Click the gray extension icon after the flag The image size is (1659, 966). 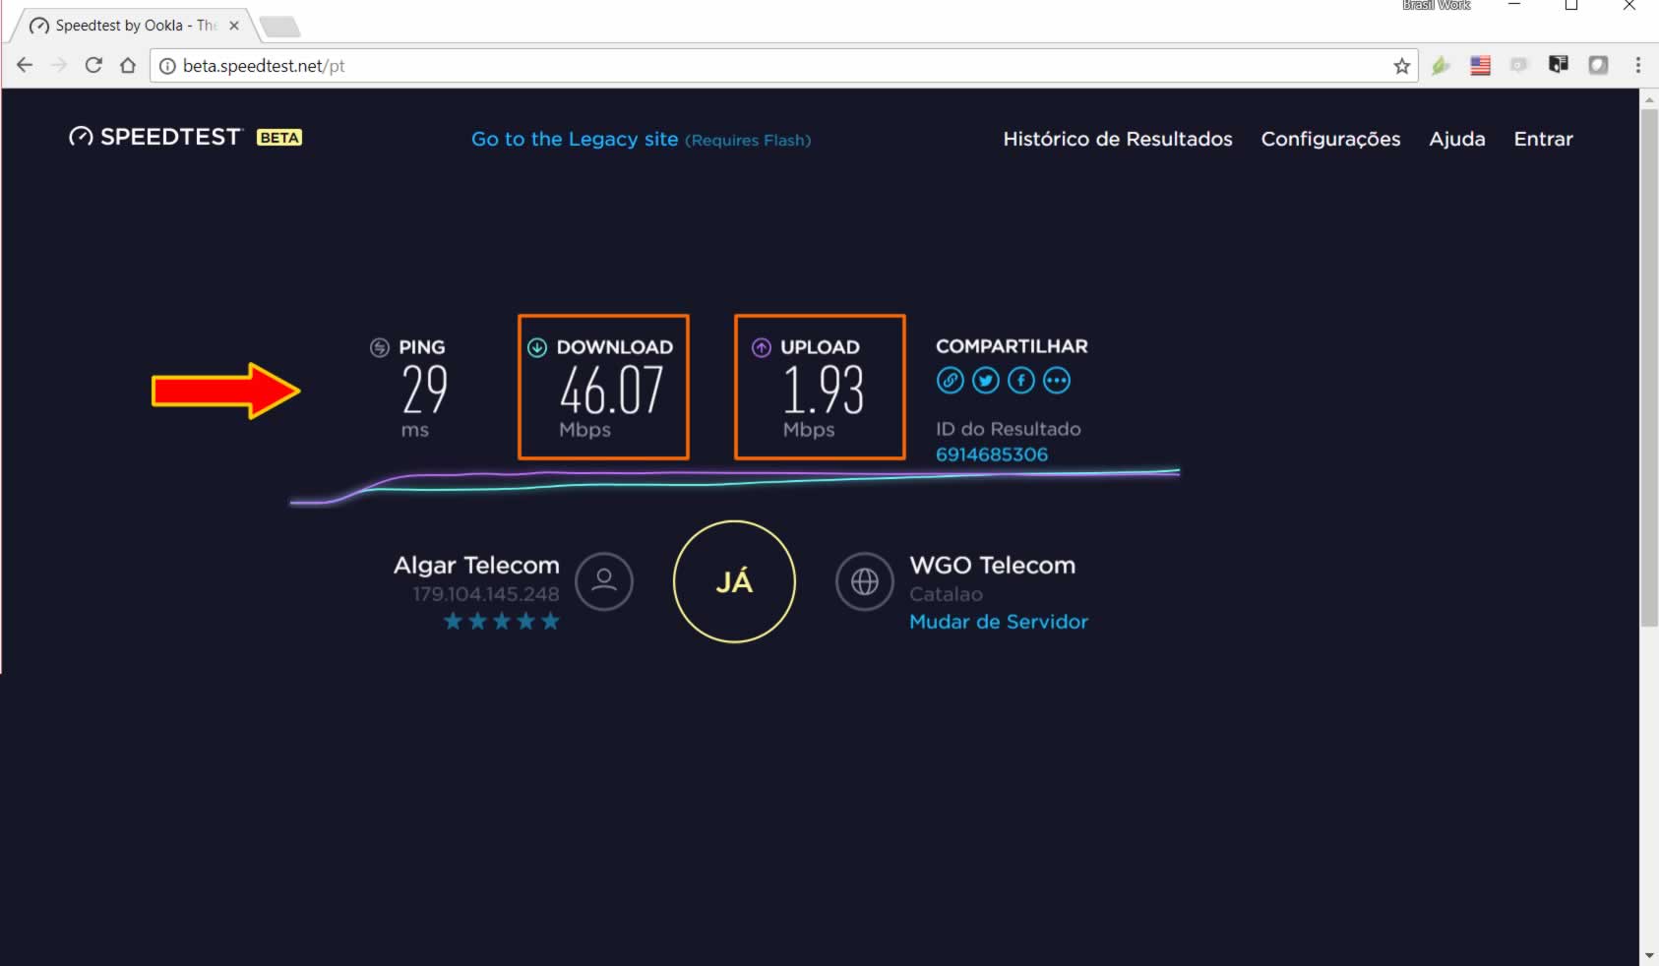pyautogui.click(x=1519, y=65)
